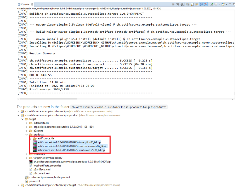Collapse the products folder in tree

tap(26, 135)
